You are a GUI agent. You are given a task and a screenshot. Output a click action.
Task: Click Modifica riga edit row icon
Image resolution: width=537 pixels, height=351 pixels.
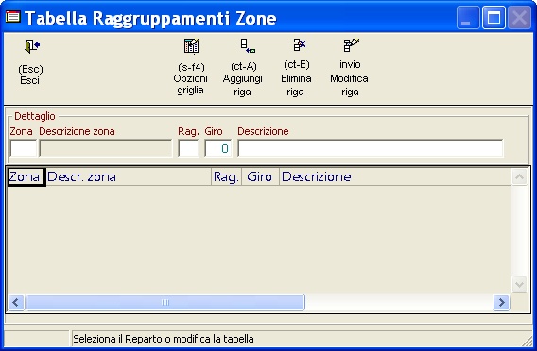[351, 44]
